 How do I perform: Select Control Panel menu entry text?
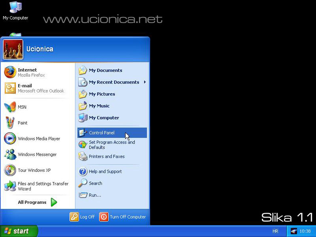point(102,132)
